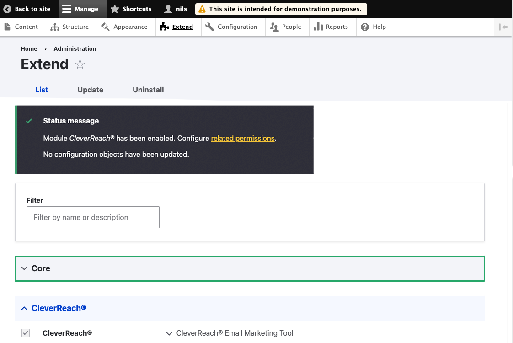Click the Status message heading

(x=71, y=121)
